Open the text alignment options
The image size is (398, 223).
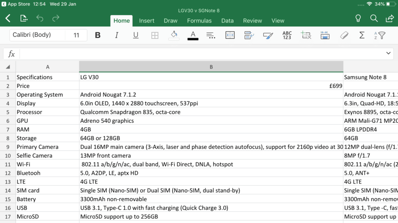click(x=211, y=35)
